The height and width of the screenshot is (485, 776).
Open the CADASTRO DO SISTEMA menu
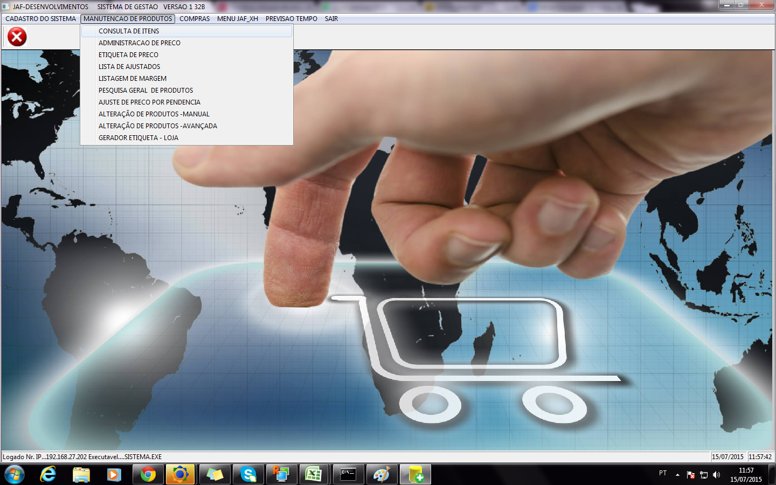tap(41, 18)
